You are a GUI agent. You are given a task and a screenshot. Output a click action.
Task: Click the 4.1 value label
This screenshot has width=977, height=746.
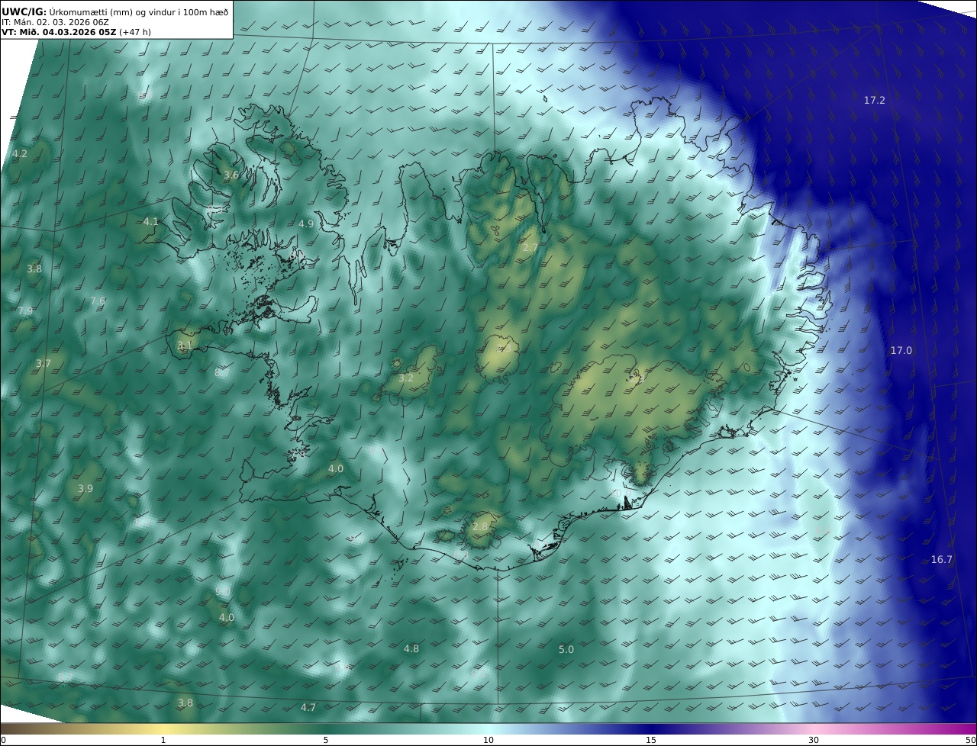151,221
